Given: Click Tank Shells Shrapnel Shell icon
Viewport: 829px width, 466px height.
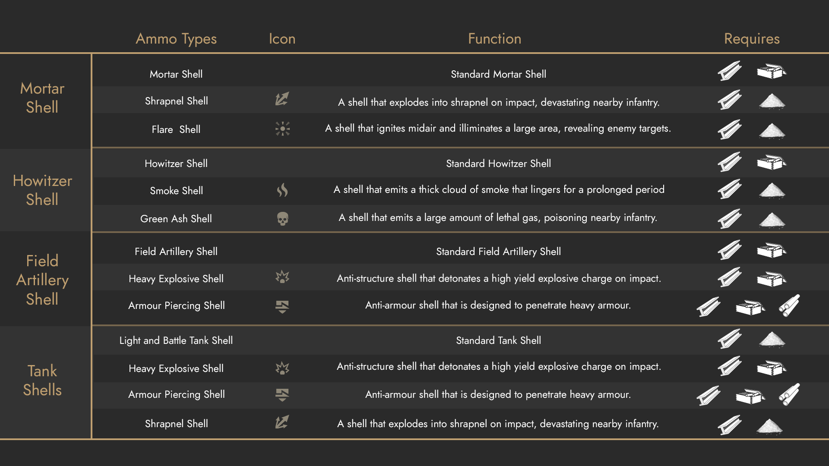Looking at the screenshot, I should (x=282, y=422).
